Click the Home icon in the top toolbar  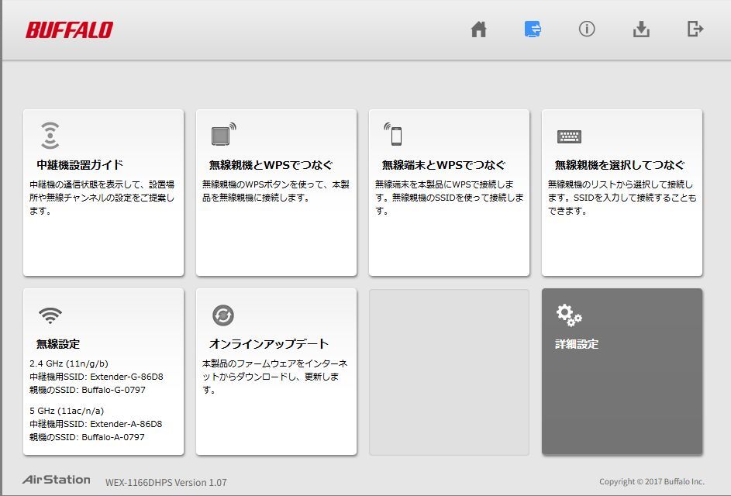[x=478, y=29]
